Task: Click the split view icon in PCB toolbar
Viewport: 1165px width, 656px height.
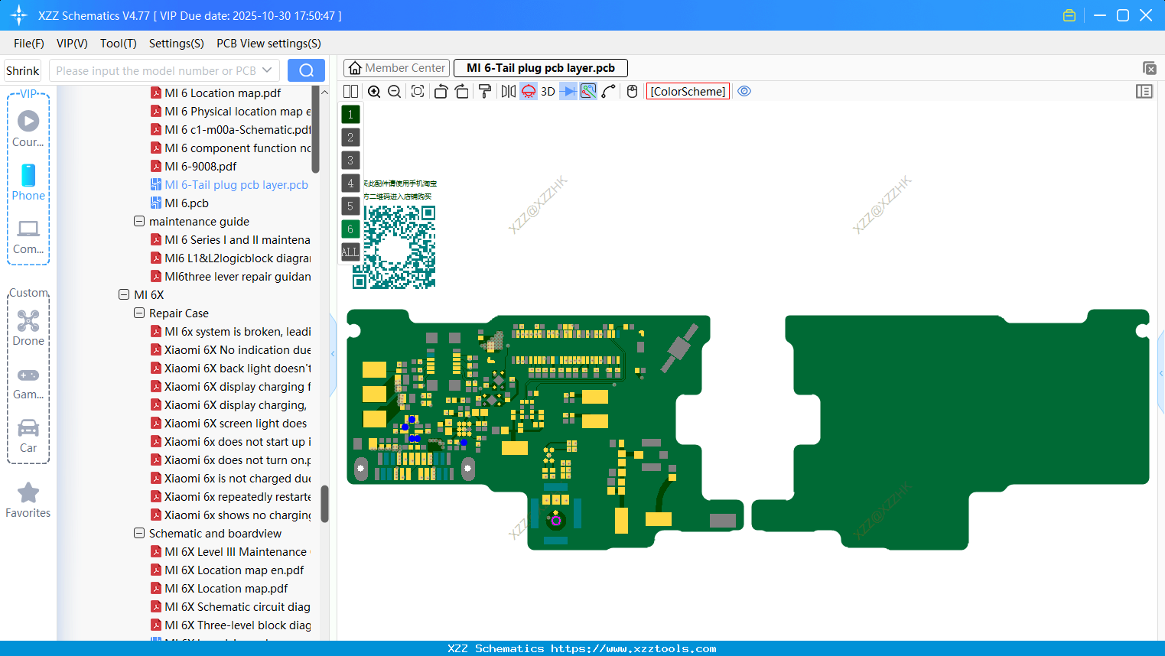Action: tap(350, 92)
